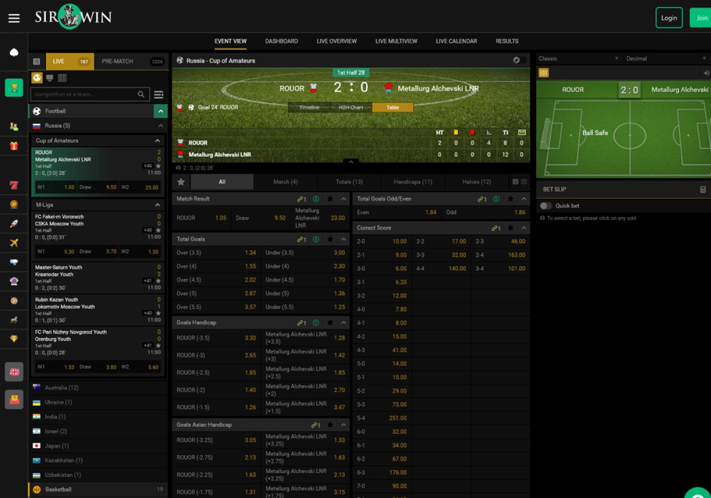
Task: Go to the Results tab
Action: pyautogui.click(x=507, y=41)
